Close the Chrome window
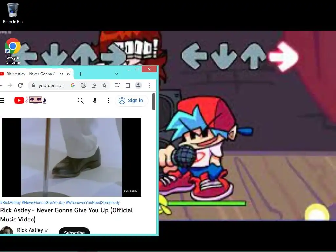The width and height of the screenshot is (336, 252). [149, 69]
